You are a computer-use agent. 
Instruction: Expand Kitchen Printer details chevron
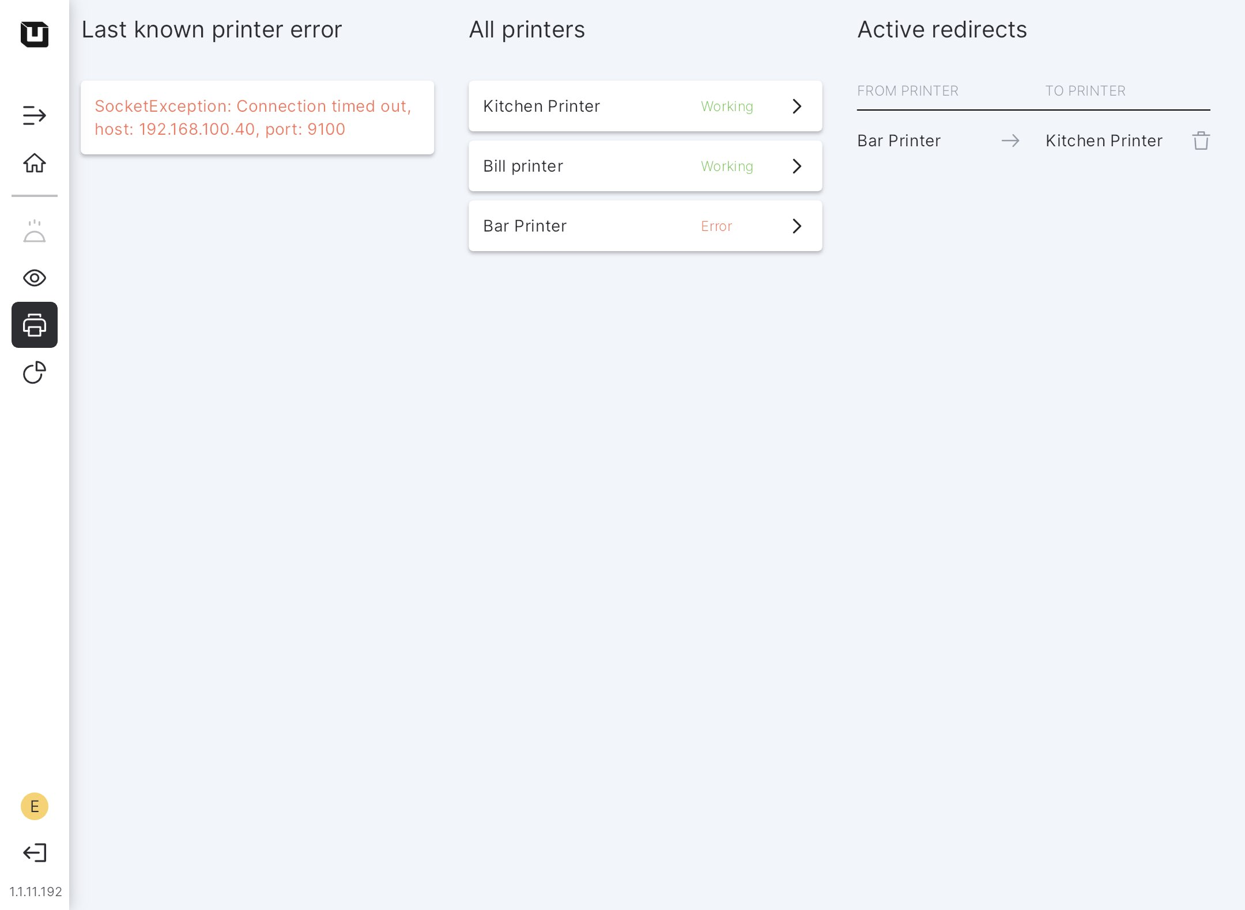[797, 106]
